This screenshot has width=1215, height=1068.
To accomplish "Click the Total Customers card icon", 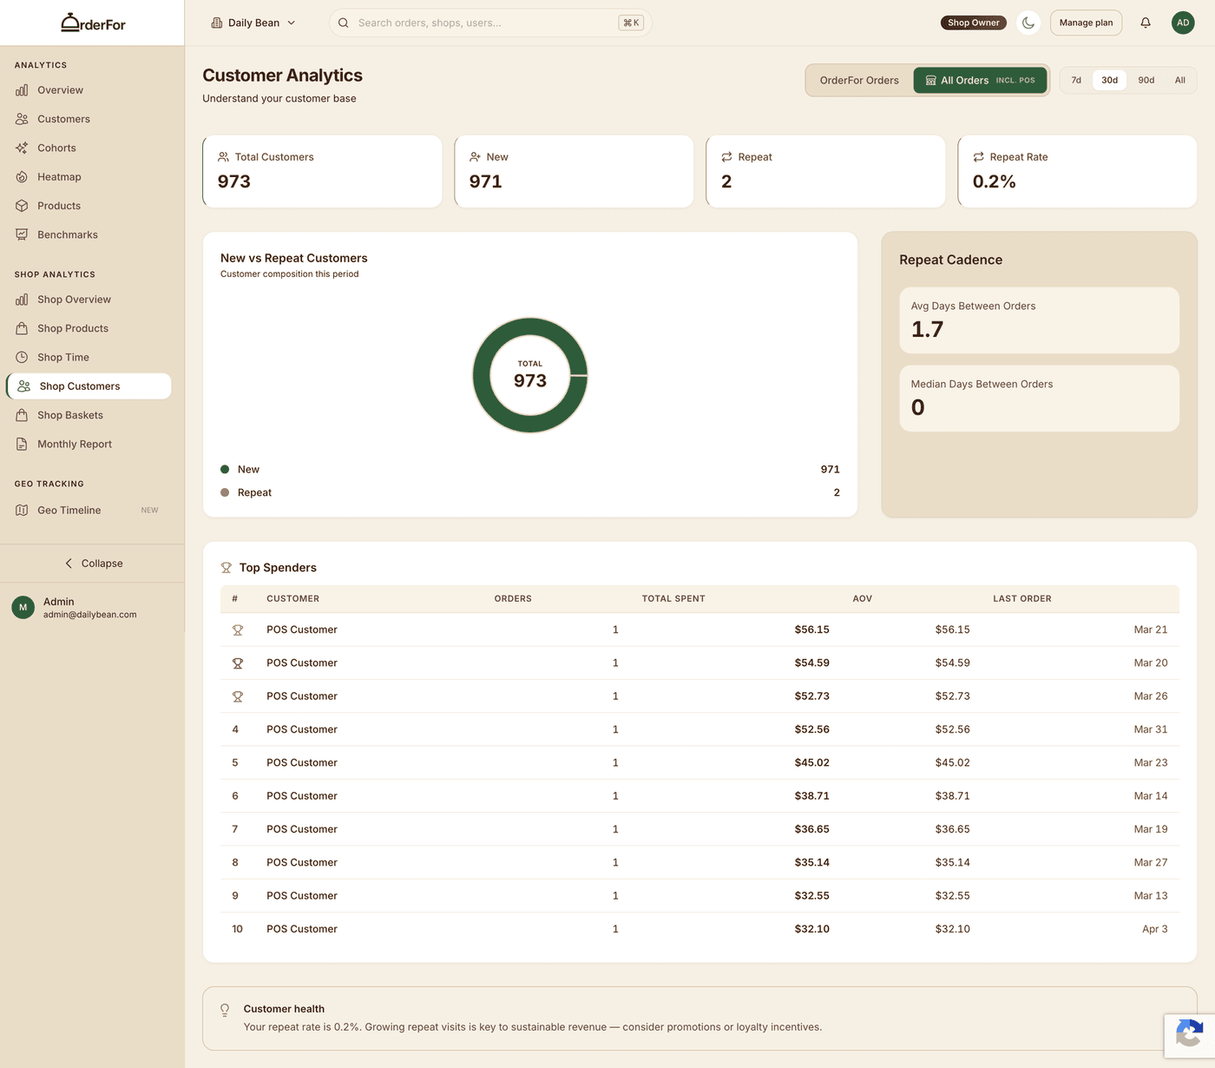I will (x=224, y=157).
